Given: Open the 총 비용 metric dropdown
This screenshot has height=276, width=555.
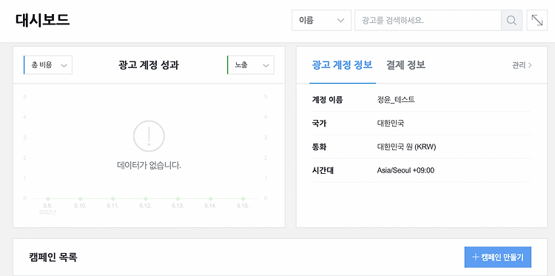Looking at the screenshot, I should [48, 65].
